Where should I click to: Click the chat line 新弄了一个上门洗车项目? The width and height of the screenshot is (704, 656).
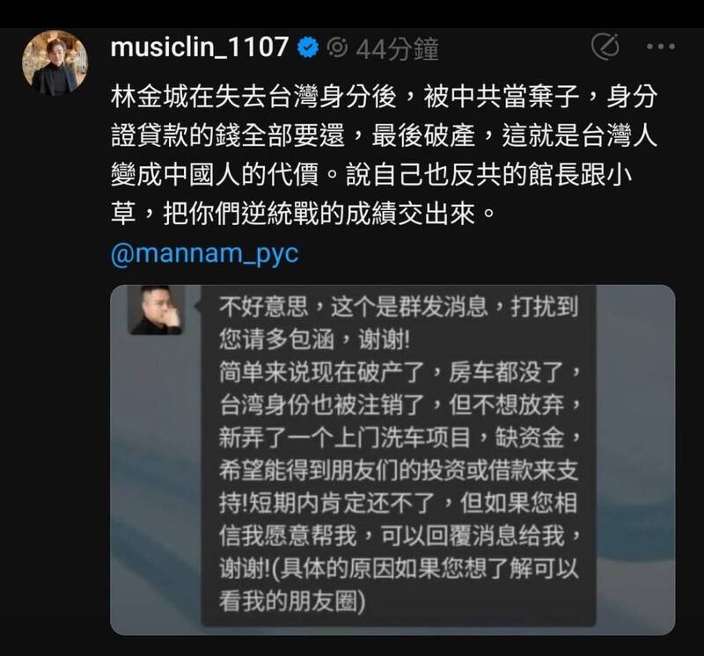[x=400, y=438]
